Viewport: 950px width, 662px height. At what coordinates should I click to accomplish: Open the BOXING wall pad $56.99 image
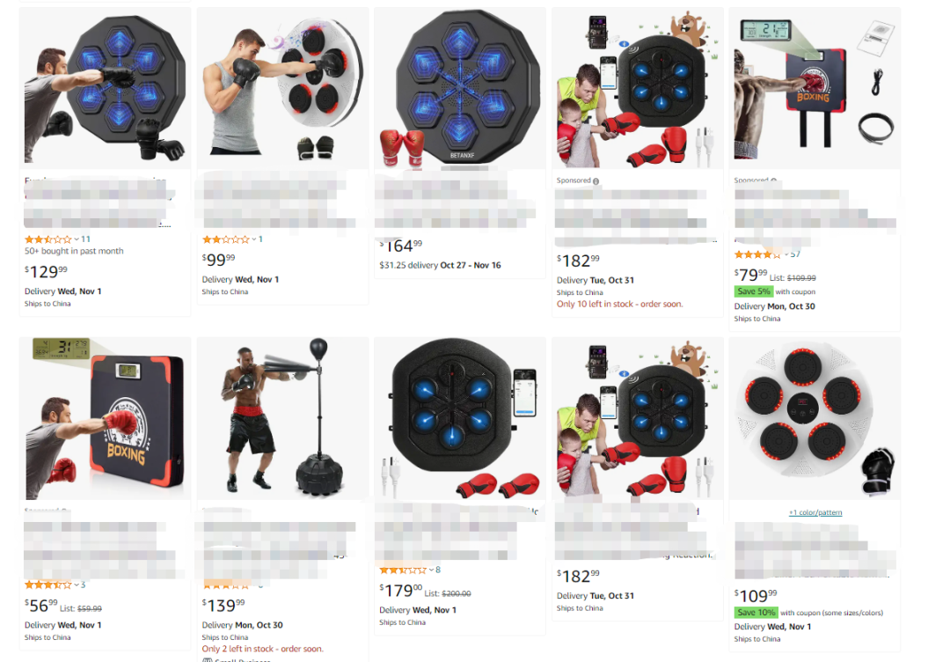[x=105, y=418]
